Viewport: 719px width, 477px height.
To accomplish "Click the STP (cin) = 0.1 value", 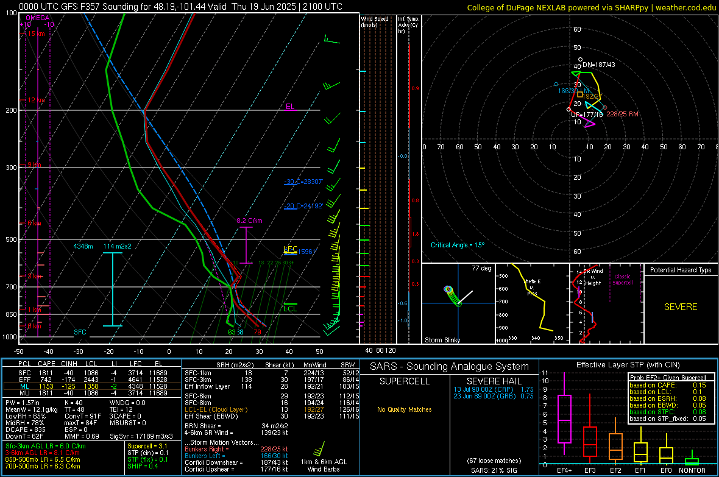I will [148, 453].
